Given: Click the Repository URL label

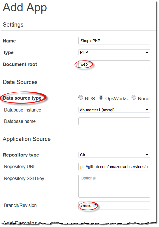Looking at the screenshot, I should coord(20,166).
